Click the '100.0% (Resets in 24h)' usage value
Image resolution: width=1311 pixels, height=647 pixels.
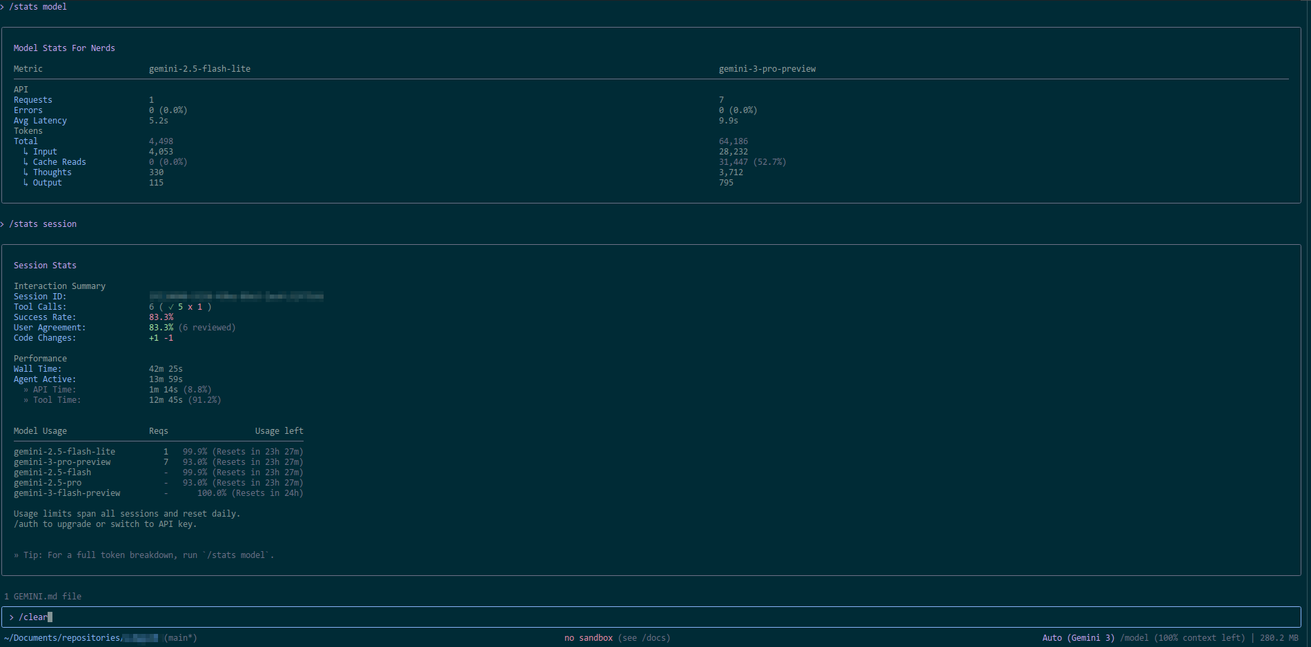click(250, 493)
